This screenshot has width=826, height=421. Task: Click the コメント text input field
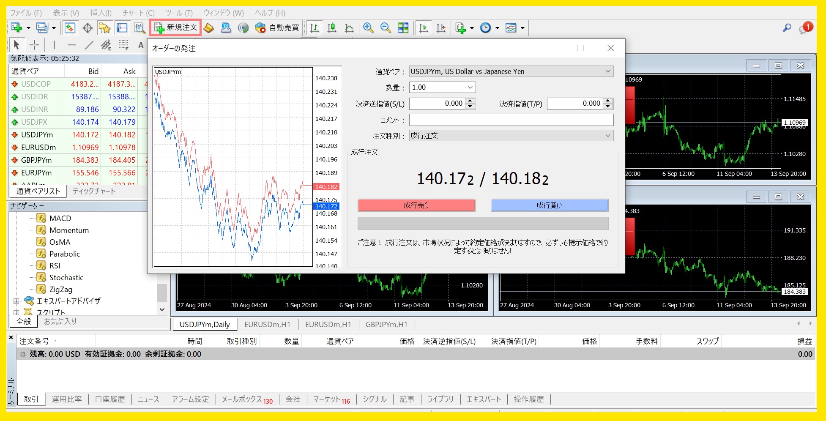pos(511,120)
